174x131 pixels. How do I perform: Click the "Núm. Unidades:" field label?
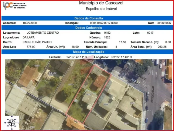tap(97, 47)
